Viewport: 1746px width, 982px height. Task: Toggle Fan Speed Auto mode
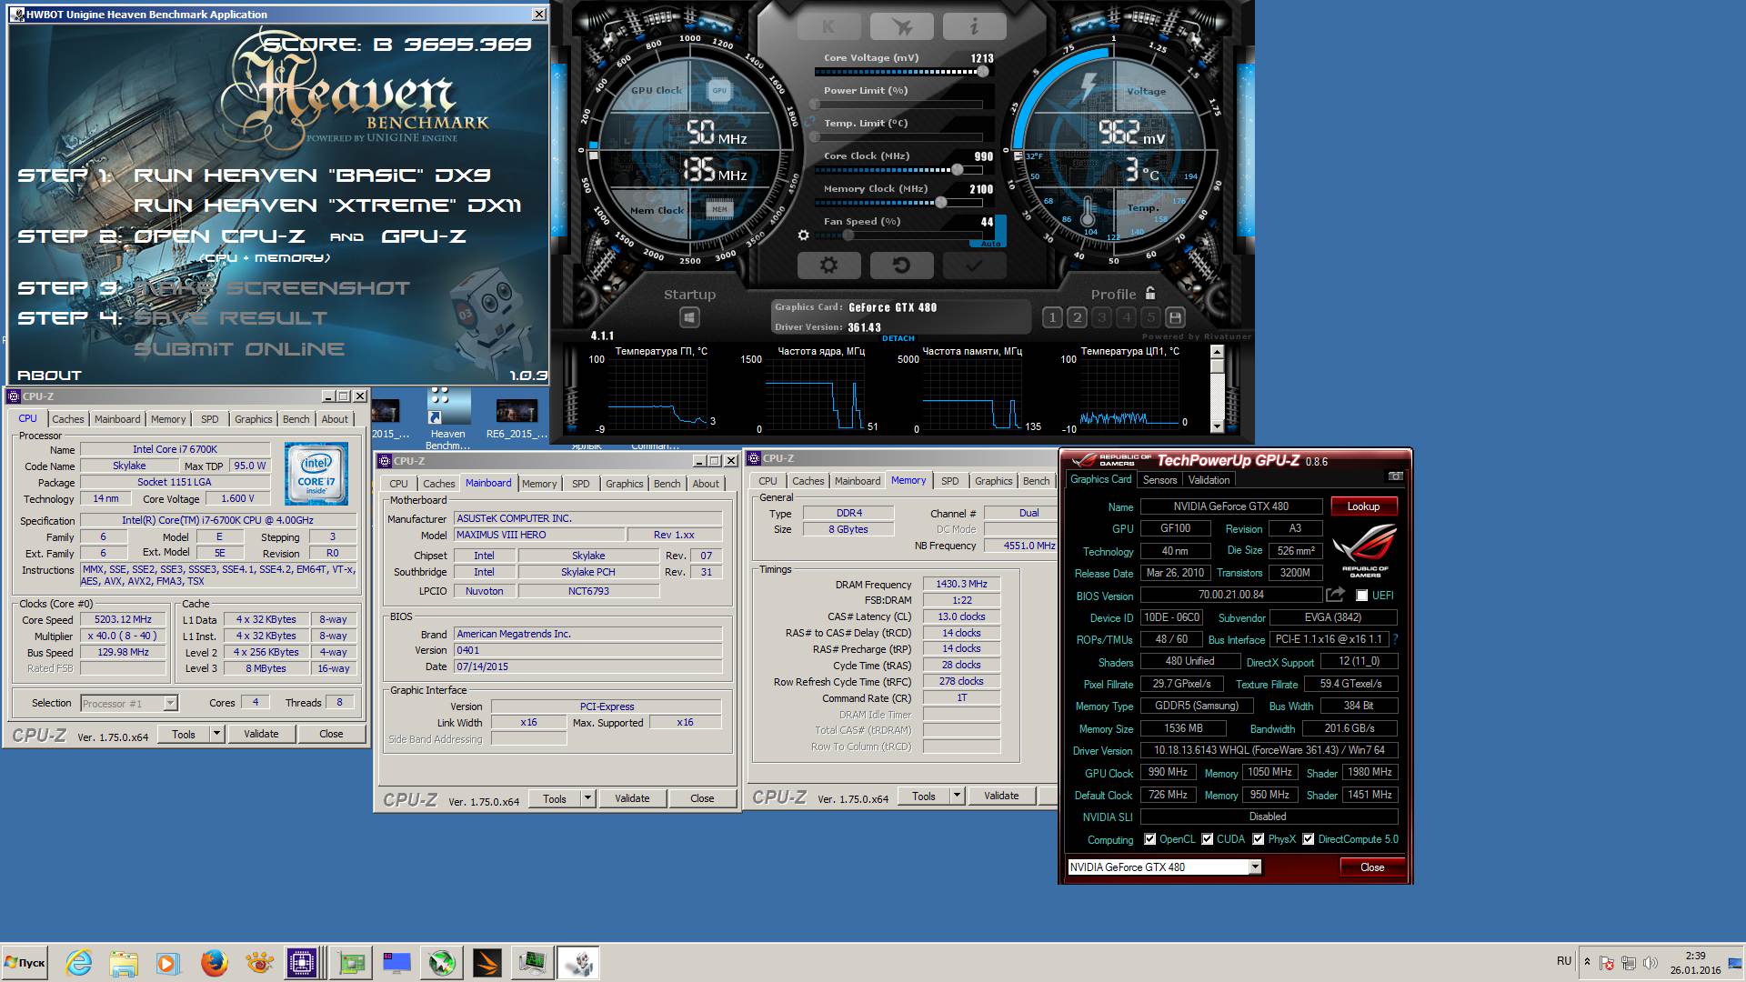pyautogui.click(x=990, y=244)
